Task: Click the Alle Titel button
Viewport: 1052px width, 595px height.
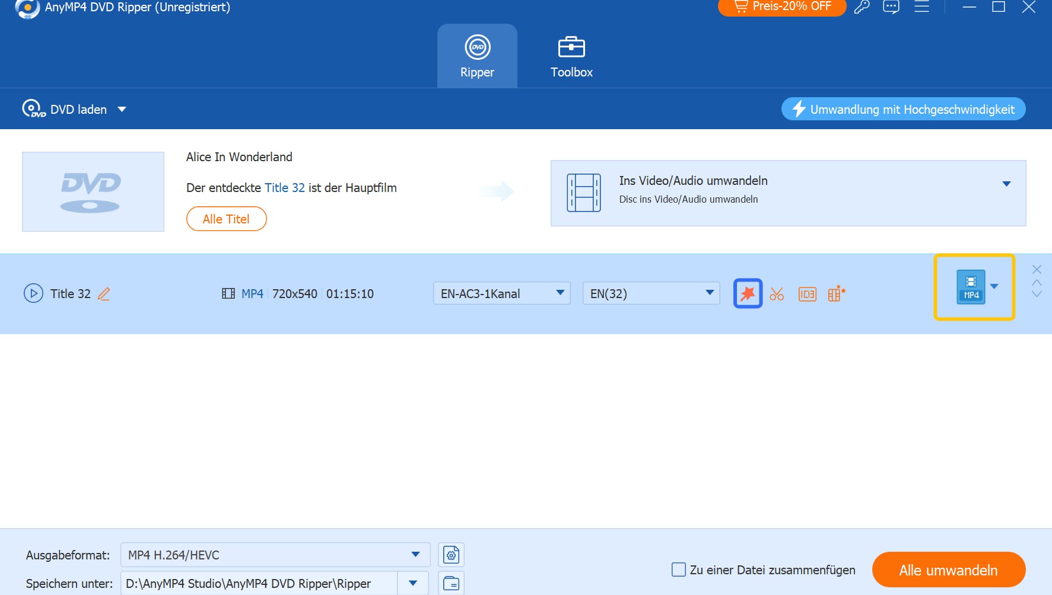Action: click(226, 219)
